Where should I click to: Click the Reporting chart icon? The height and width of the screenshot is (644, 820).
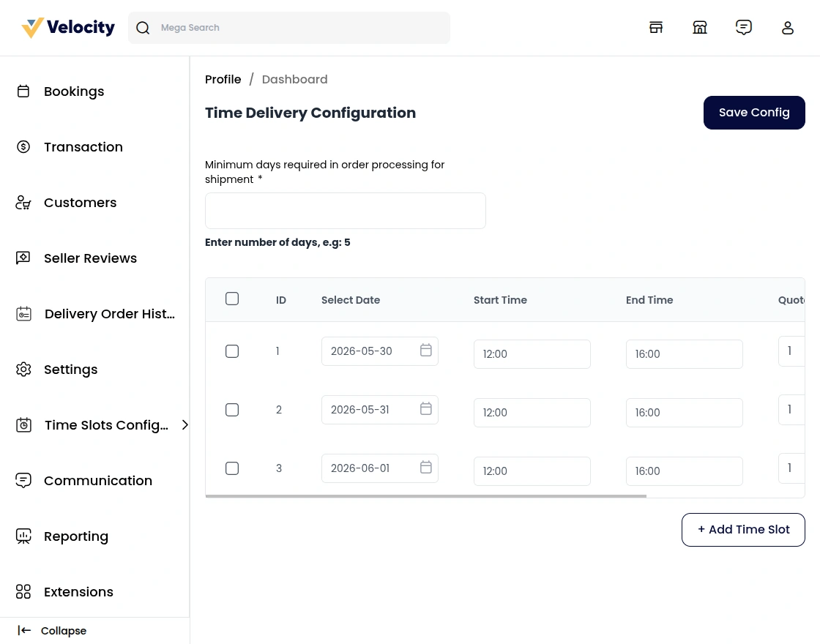click(x=23, y=536)
